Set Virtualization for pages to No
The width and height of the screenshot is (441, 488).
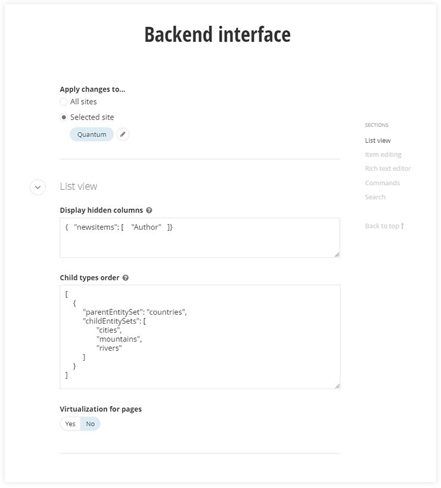click(91, 424)
